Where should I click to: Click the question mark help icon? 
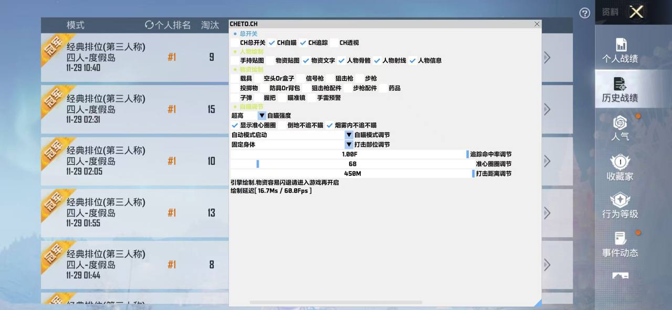point(584,13)
